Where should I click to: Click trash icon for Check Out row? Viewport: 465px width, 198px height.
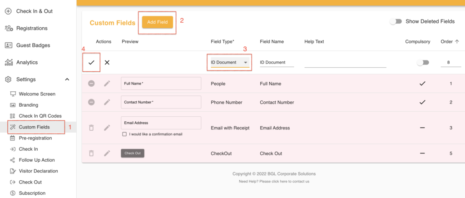tap(91, 153)
